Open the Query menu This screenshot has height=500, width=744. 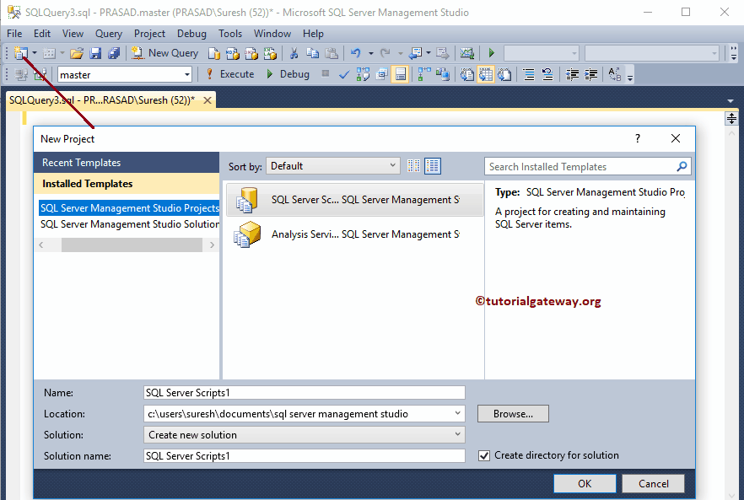point(109,34)
